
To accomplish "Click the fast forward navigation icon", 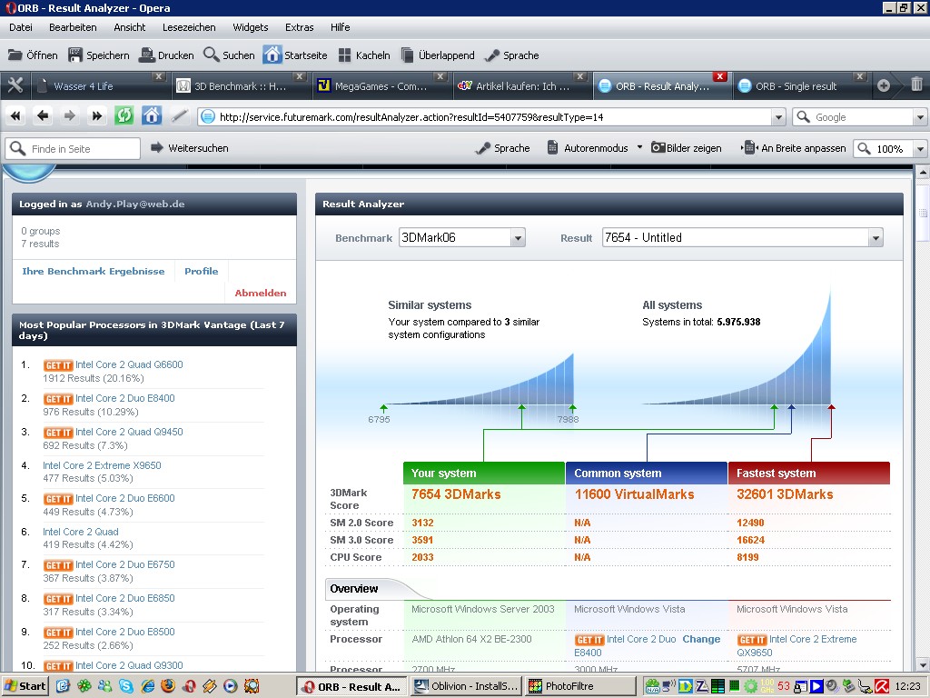I will click(x=97, y=115).
